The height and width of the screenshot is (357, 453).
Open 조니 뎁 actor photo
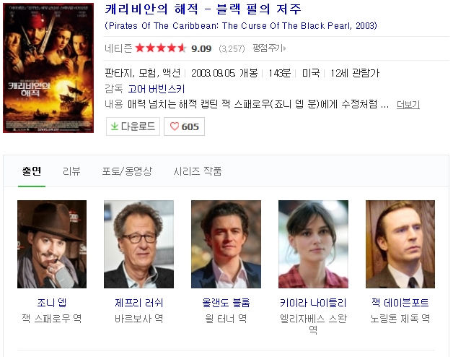(x=52, y=244)
